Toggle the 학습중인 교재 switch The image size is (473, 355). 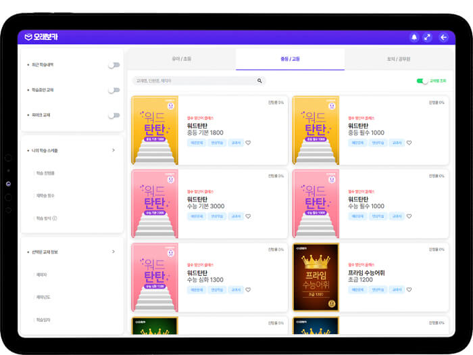[114, 90]
